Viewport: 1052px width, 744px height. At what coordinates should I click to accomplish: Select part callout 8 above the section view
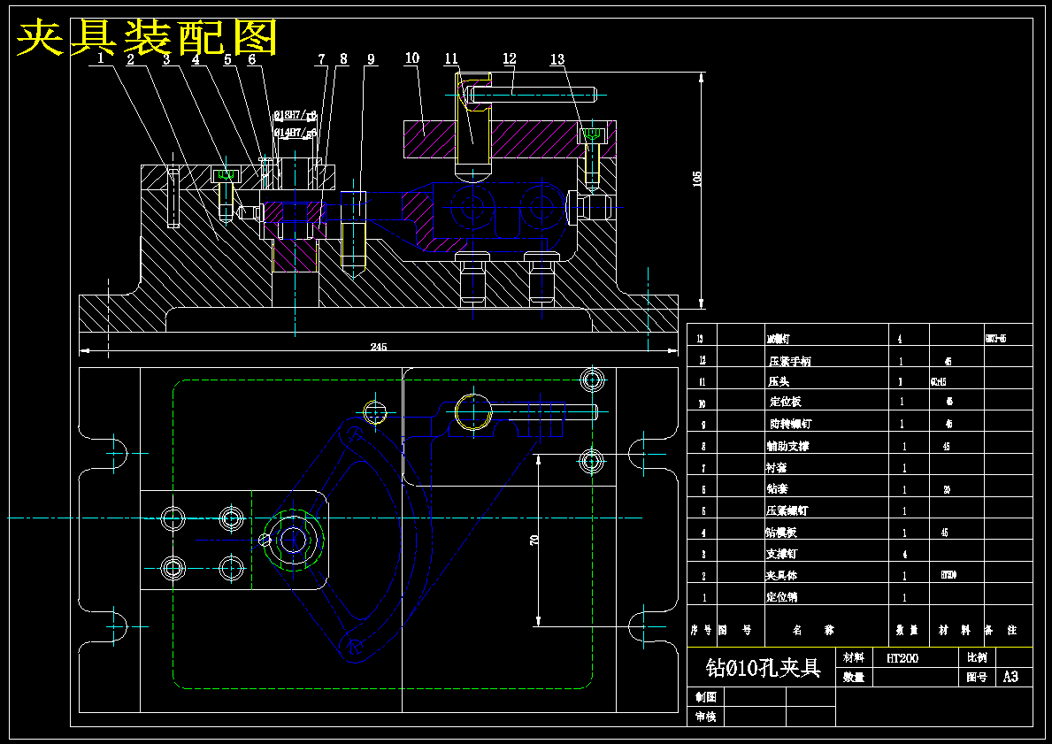[343, 59]
